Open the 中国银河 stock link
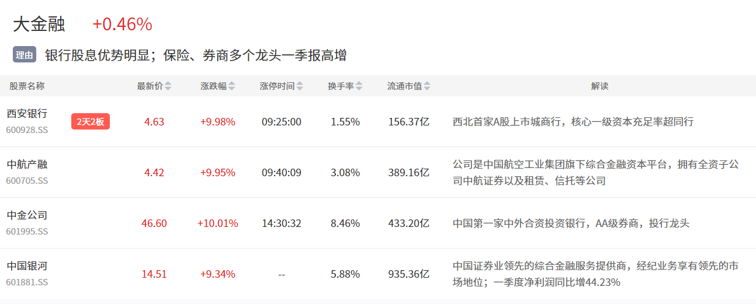756x304 pixels. coord(27,266)
